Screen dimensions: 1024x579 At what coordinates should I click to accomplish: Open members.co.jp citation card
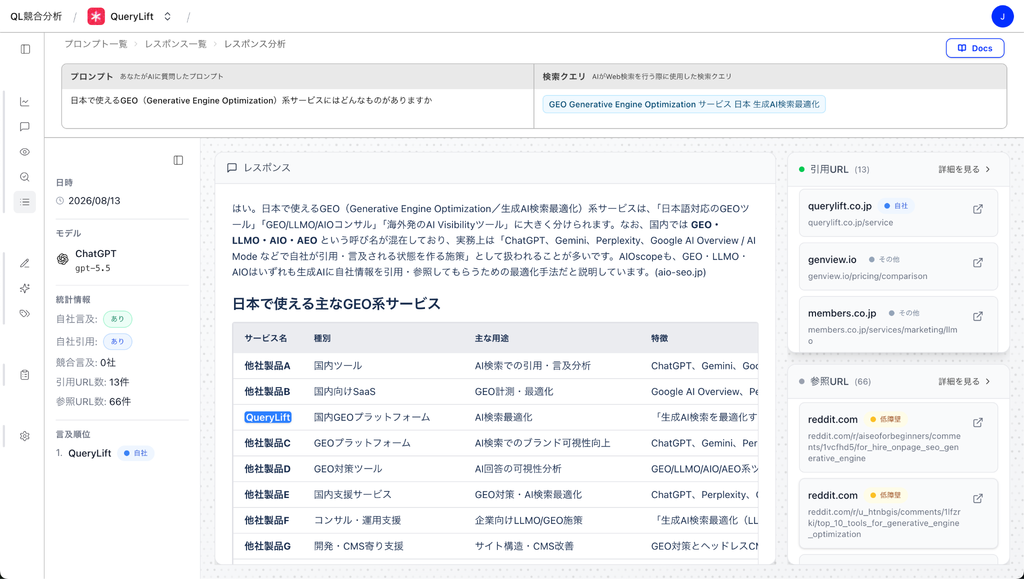pyautogui.click(x=898, y=324)
